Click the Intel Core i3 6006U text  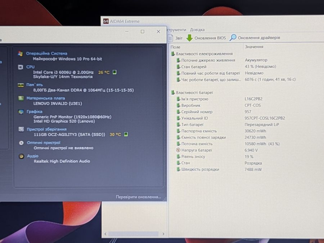[x=63, y=72]
